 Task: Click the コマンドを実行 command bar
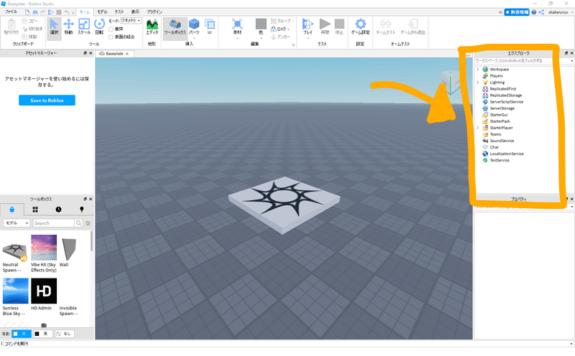click(286, 344)
